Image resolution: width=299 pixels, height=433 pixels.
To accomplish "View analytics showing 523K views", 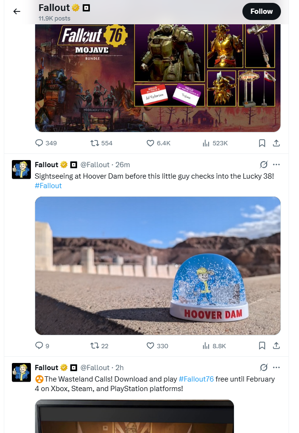I will pos(215,143).
